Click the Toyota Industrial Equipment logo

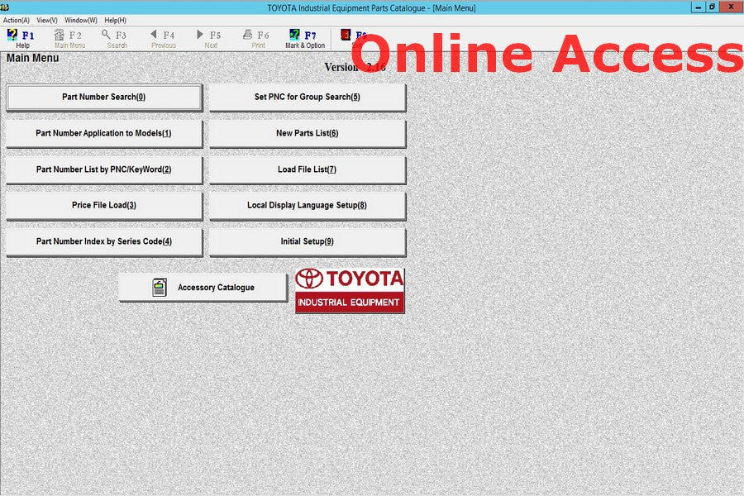(350, 290)
